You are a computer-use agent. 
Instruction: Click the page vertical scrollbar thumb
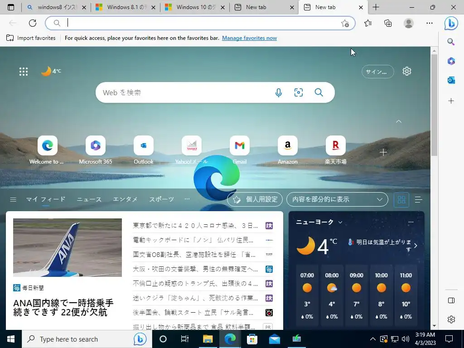click(434, 105)
